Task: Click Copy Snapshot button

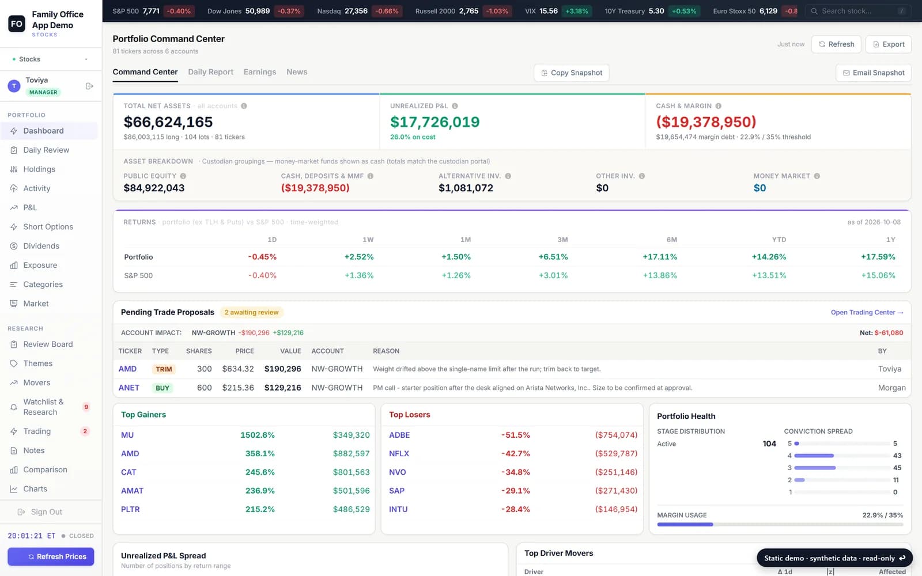Action: [x=571, y=73]
